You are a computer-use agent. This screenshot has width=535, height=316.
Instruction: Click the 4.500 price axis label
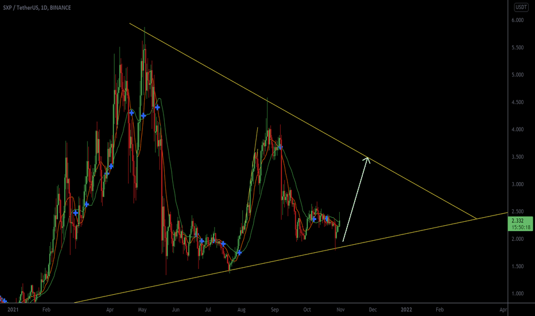coord(517,102)
